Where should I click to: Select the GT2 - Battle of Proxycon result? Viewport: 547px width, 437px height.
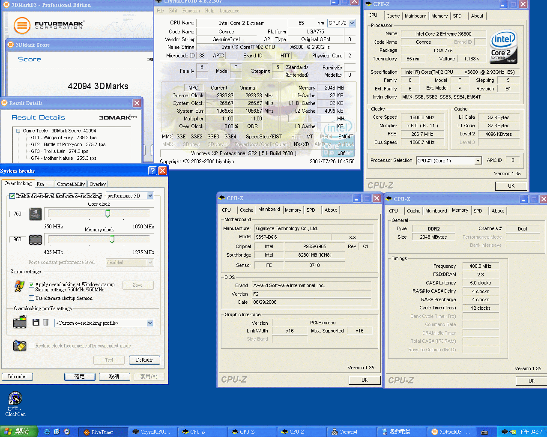pos(68,144)
